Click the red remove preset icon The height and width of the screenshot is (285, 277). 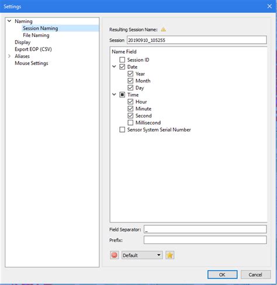coord(115,255)
